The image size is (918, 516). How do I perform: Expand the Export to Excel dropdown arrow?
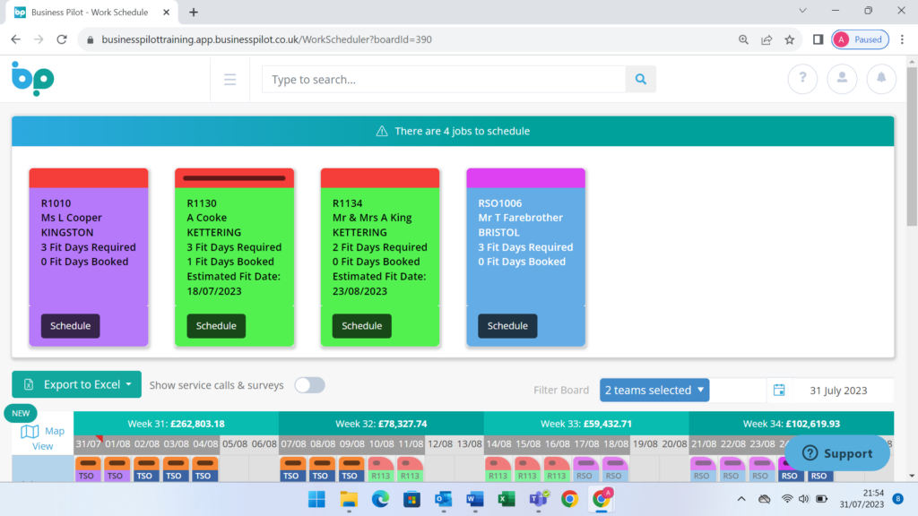point(130,383)
